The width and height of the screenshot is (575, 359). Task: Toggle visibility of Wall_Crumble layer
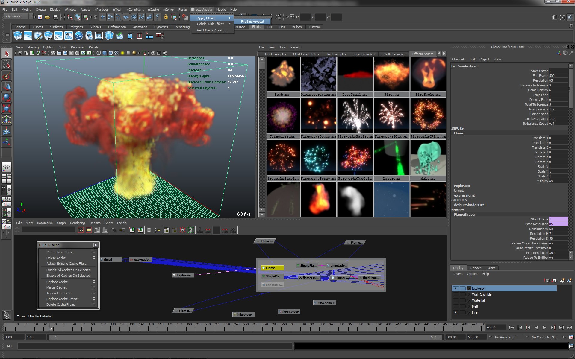(456, 294)
